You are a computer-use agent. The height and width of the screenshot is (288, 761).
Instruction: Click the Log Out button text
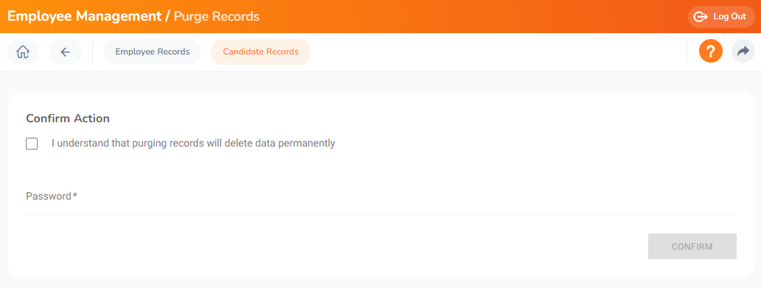[729, 16]
